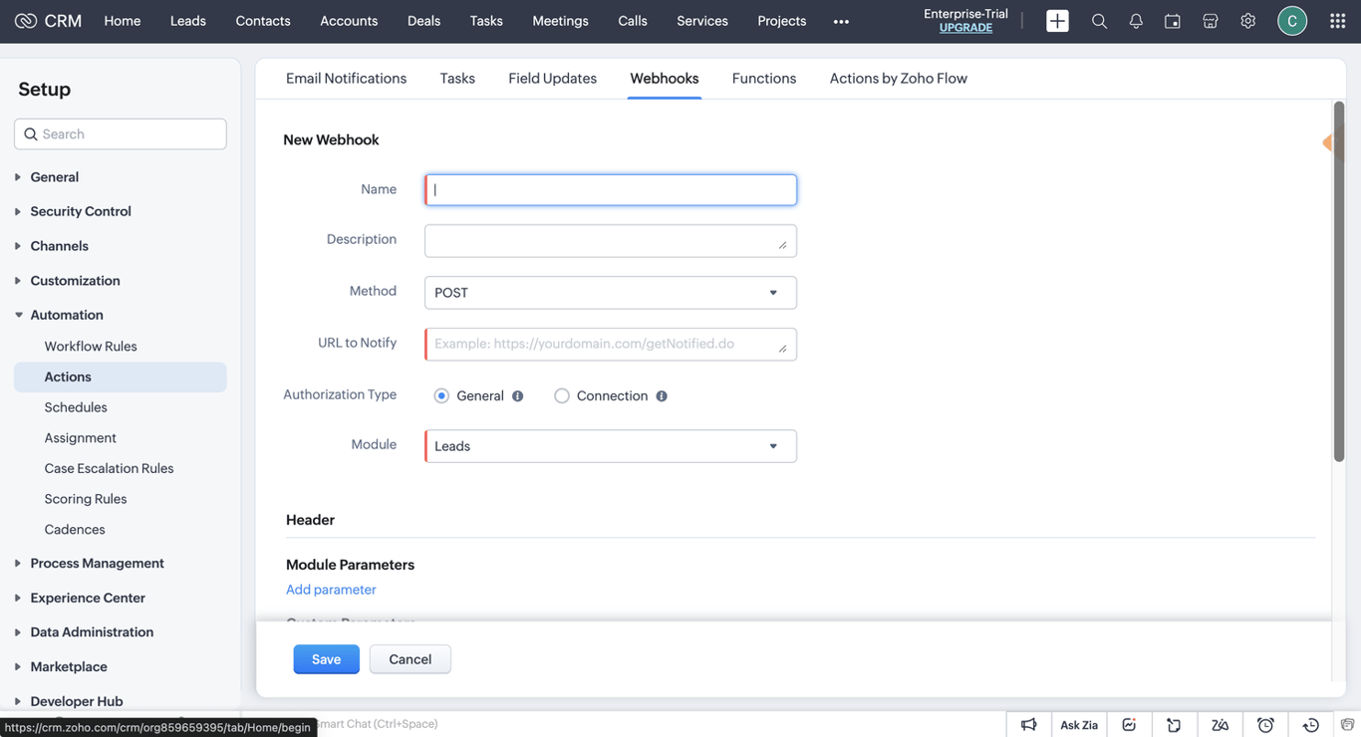
Task: Click the Zoho CRM logo icon
Action: [26, 21]
